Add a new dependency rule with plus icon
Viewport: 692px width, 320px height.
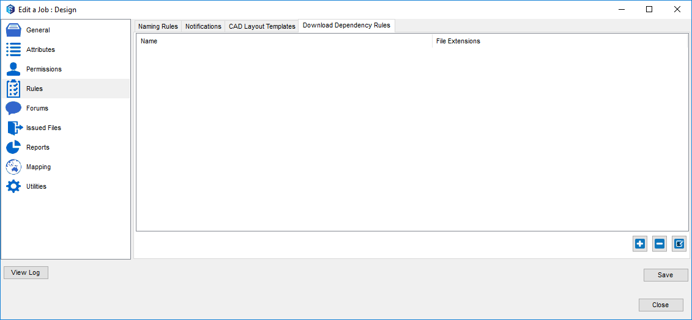pos(640,244)
